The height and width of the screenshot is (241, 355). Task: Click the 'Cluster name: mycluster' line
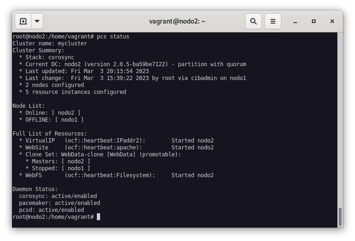(50, 43)
